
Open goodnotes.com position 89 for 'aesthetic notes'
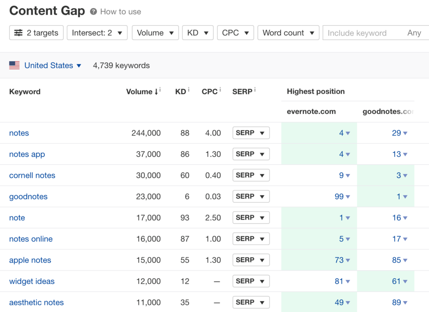point(399,302)
